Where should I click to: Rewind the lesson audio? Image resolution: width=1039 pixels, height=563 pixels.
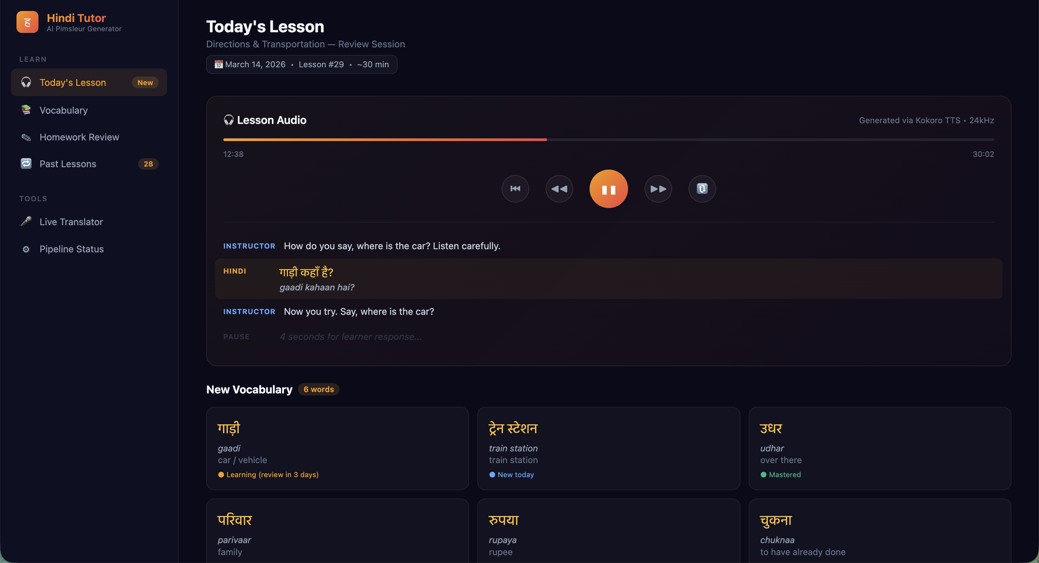pyautogui.click(x=559, y=189)
